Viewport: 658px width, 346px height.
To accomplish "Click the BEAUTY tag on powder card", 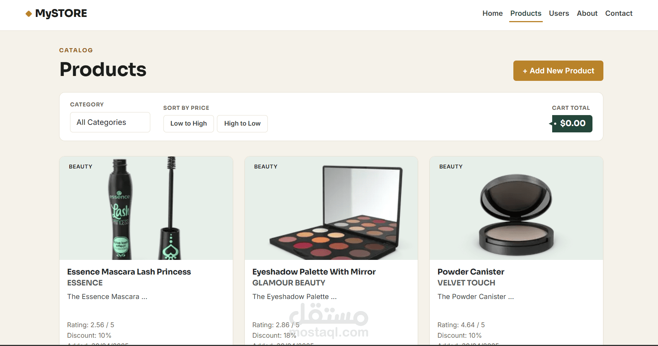I will (x=451, y=167).
